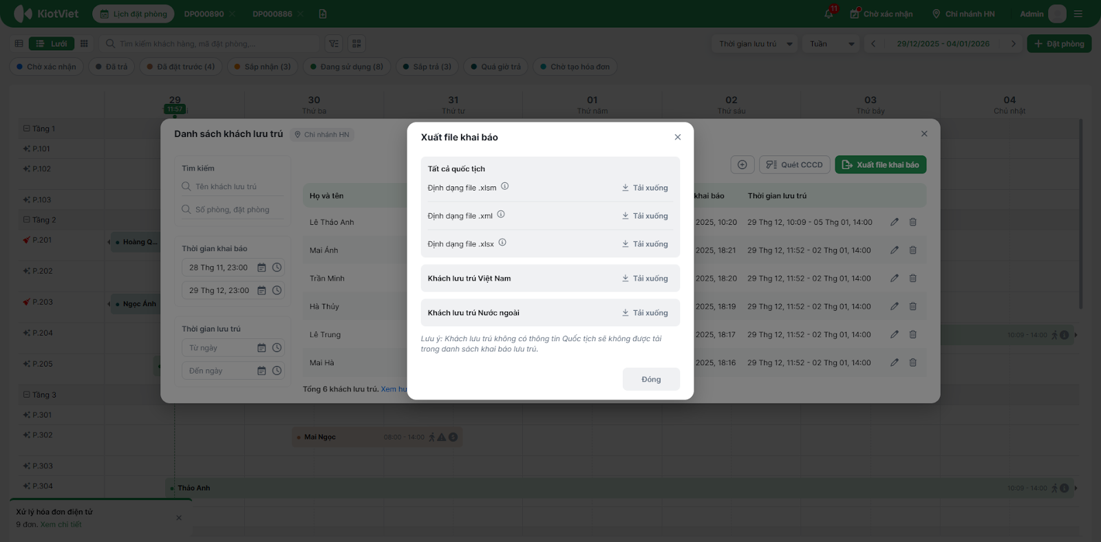Open Chờ xác nhận in top bar
Viewport: 1101px width, 542px height.
(881, 14)
